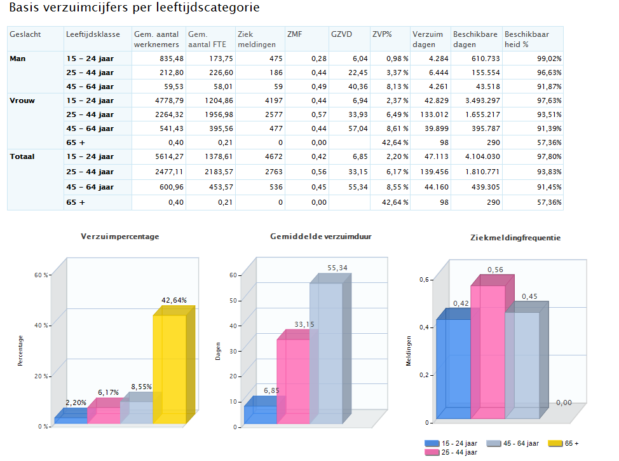The height and width of the screenshot is (461, 619).
Task: Click the ZVP% column header
Action: click(383, 34)
